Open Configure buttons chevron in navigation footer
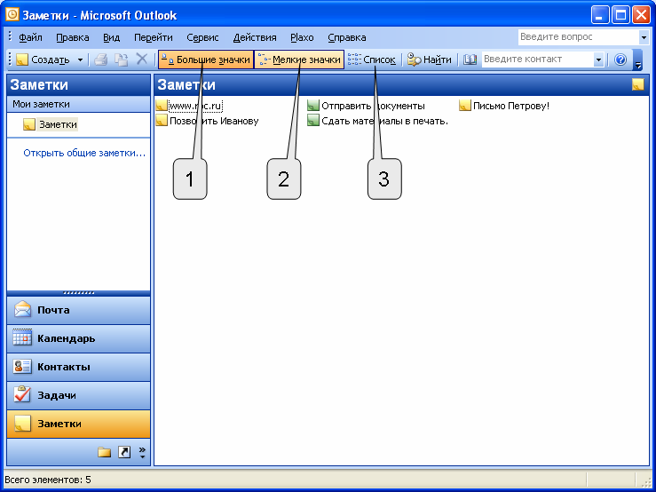656x492 pixels. tap(142, 452)
